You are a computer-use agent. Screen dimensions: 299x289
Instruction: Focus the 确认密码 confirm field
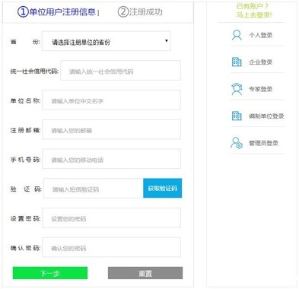click(112, 247)
